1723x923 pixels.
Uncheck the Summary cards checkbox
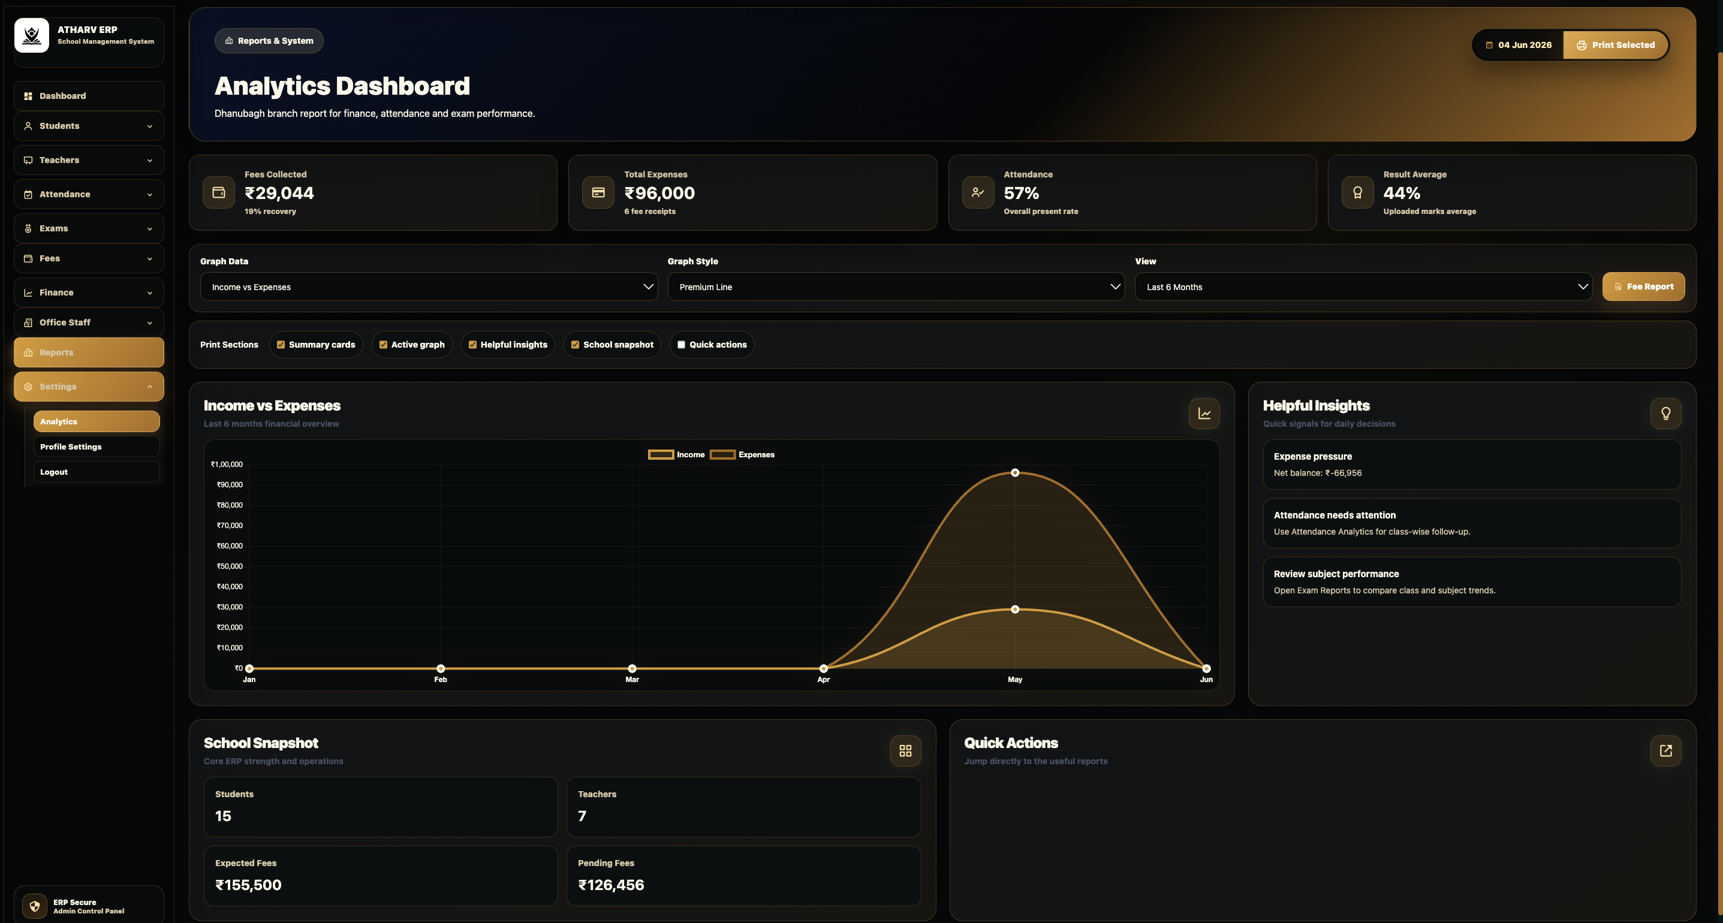pos(281,345)
